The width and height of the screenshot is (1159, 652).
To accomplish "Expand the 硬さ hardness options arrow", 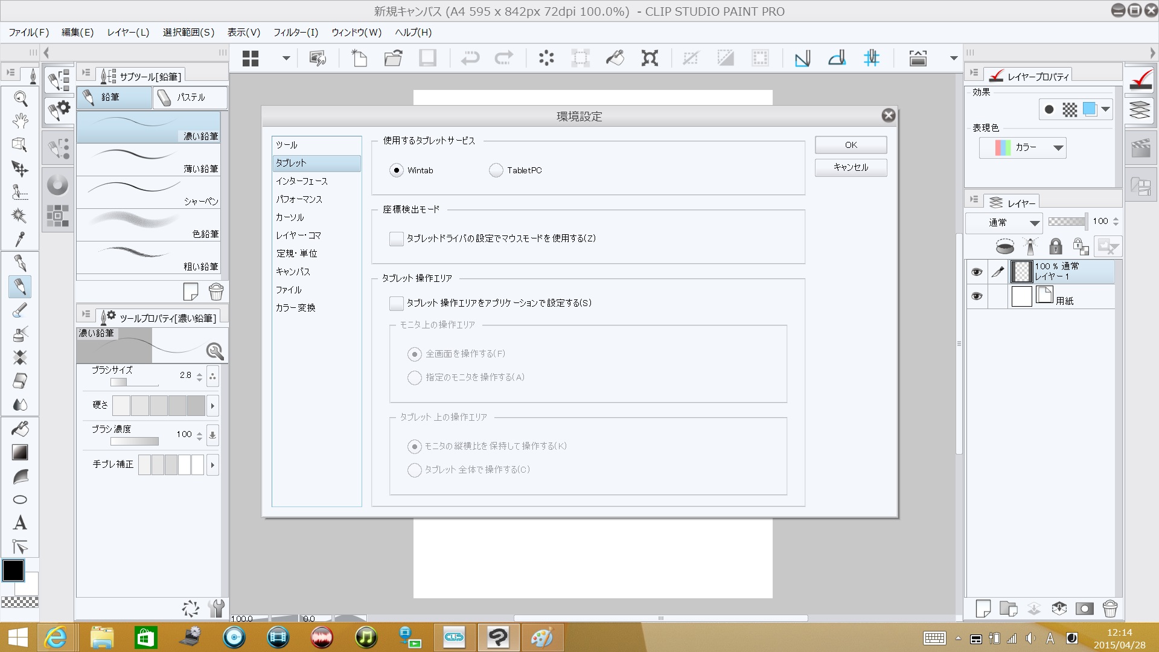I will coord(212,406).
